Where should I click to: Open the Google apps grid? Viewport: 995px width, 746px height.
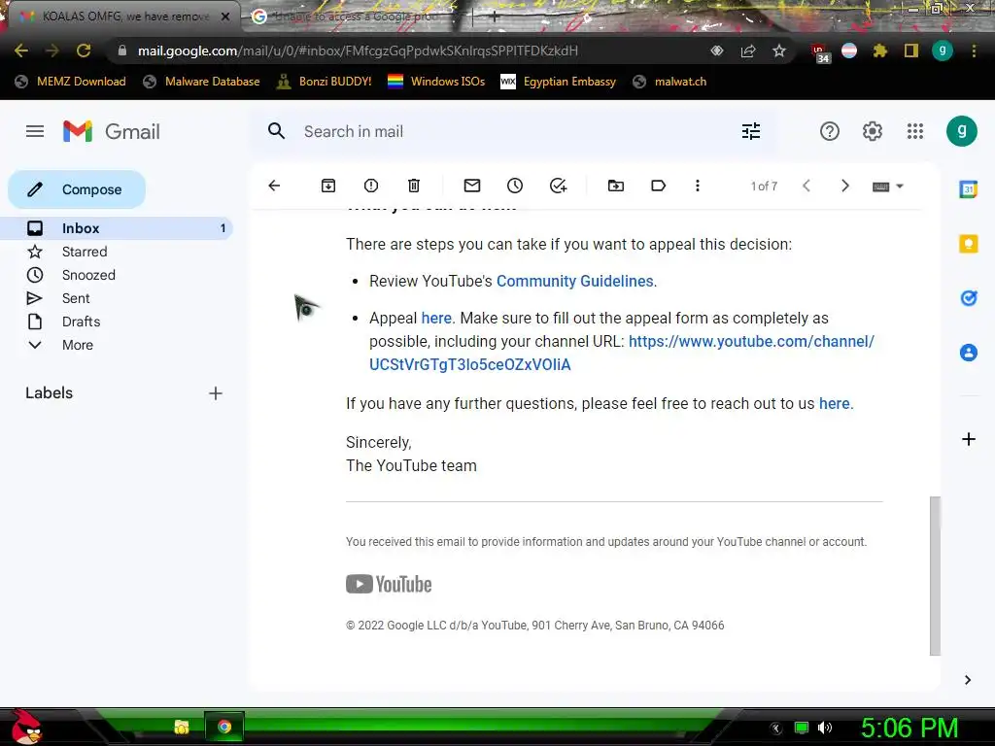pyautogui.click(x=914, y=131)
